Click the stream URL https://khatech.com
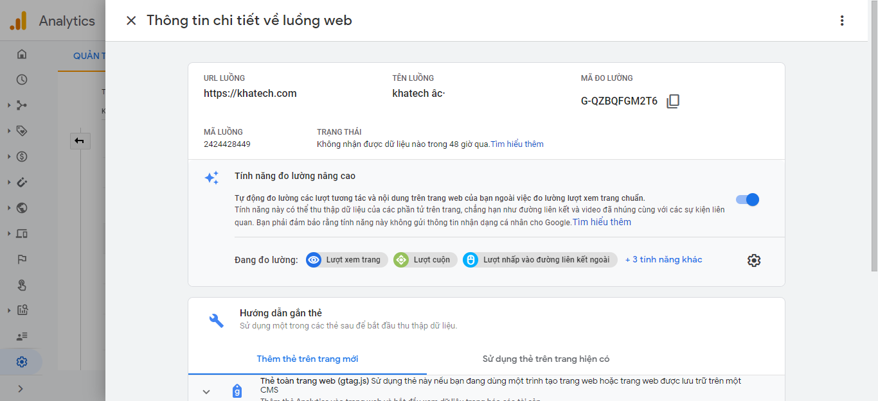Viewport: 878px width, 401px height. [250, 94]
